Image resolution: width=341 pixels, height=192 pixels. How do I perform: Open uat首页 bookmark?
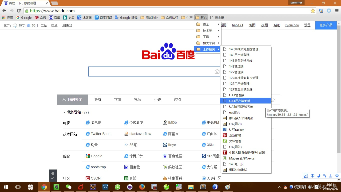[x=246, y=112]
